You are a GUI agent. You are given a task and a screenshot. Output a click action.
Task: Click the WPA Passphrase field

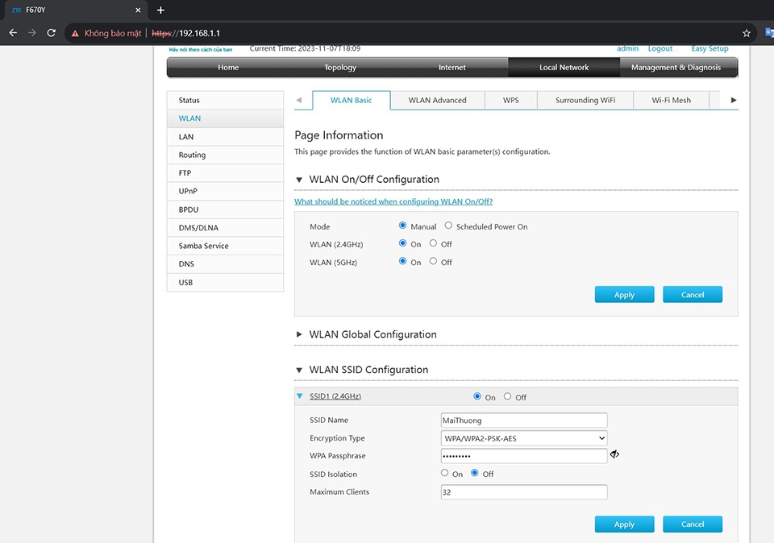coord(524,456)
